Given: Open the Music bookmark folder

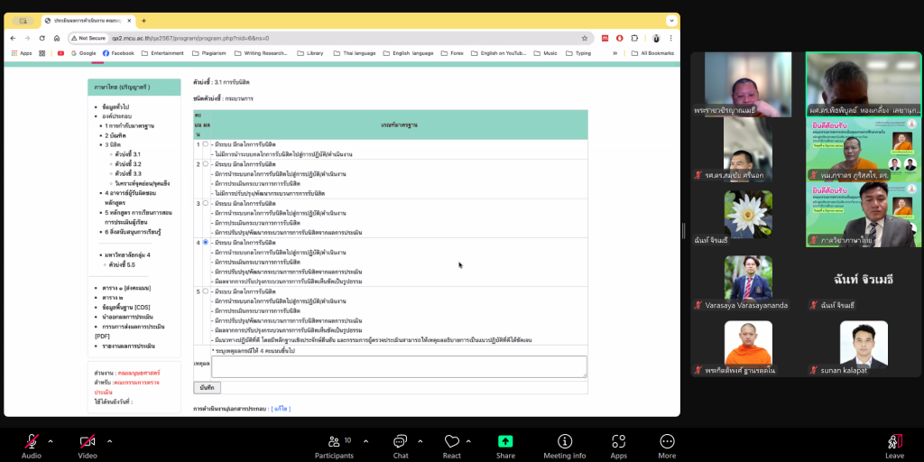Looking at the screenshot, I should pos(546,53).
